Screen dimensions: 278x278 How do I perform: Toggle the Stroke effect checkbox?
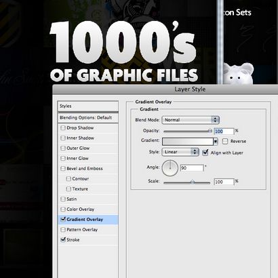coord(63,239)
